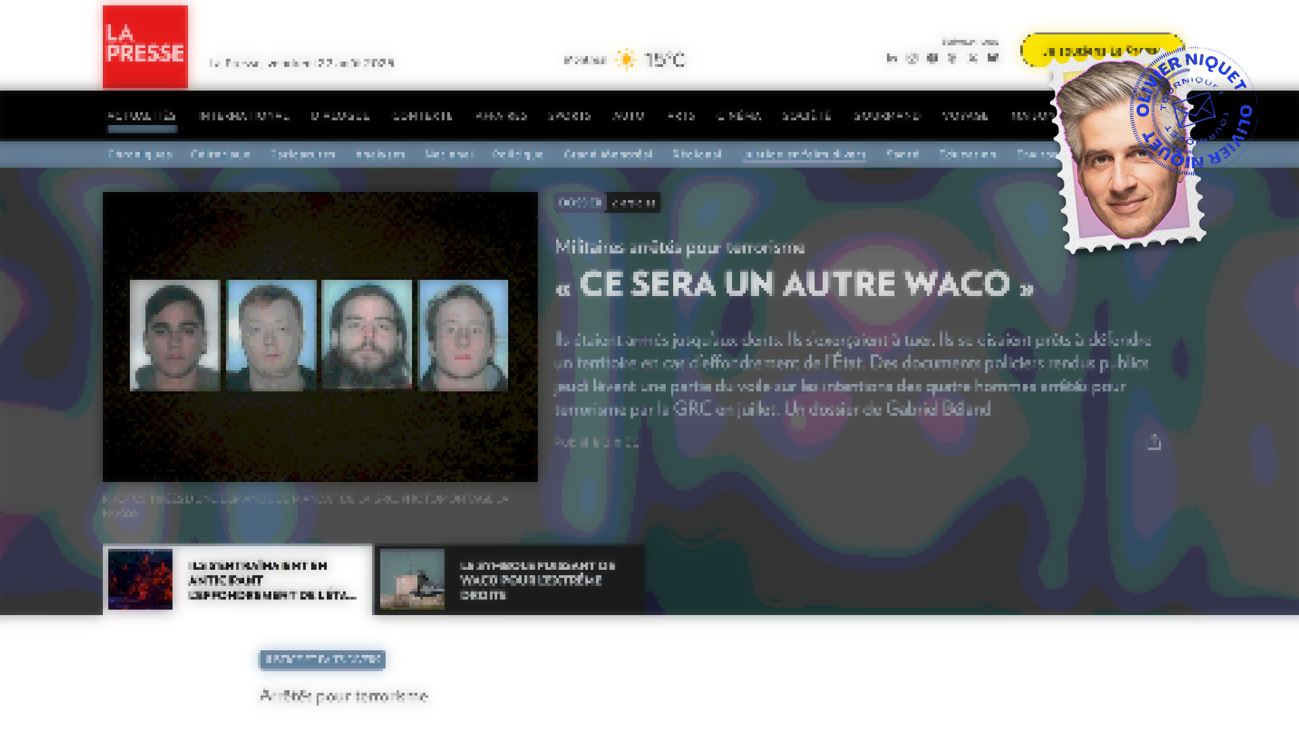The image size is (1299, 730).
Task: Open headline « Ce sera un autre Waco »
Action: click(x=794, y=284)
